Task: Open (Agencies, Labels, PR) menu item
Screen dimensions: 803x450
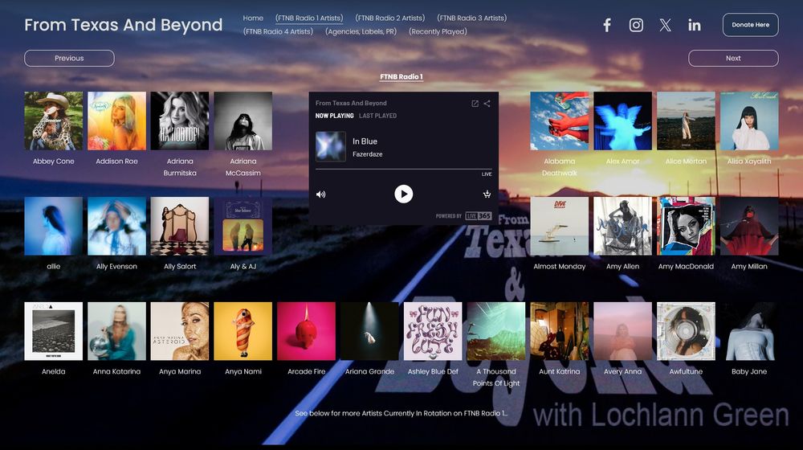Action: 361,31
